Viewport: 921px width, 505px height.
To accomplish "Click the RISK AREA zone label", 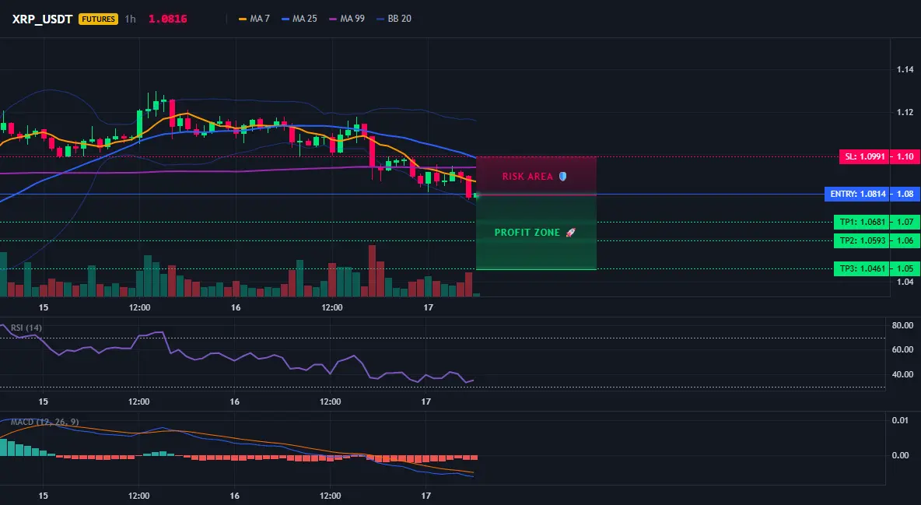I will 527,177.
